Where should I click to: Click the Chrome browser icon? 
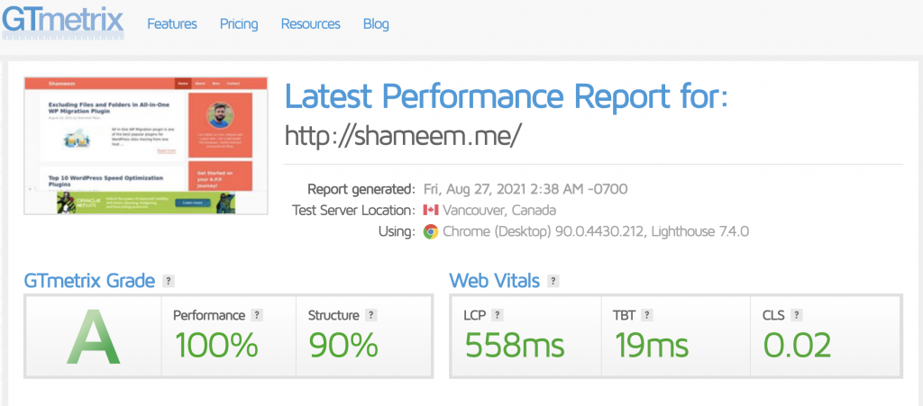[431, 231]
